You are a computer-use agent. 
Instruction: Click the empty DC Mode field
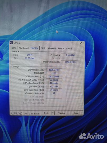click(70, 59)
